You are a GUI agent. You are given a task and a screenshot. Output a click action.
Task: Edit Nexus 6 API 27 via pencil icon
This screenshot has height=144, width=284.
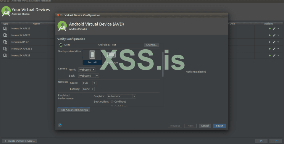point(274,42)
